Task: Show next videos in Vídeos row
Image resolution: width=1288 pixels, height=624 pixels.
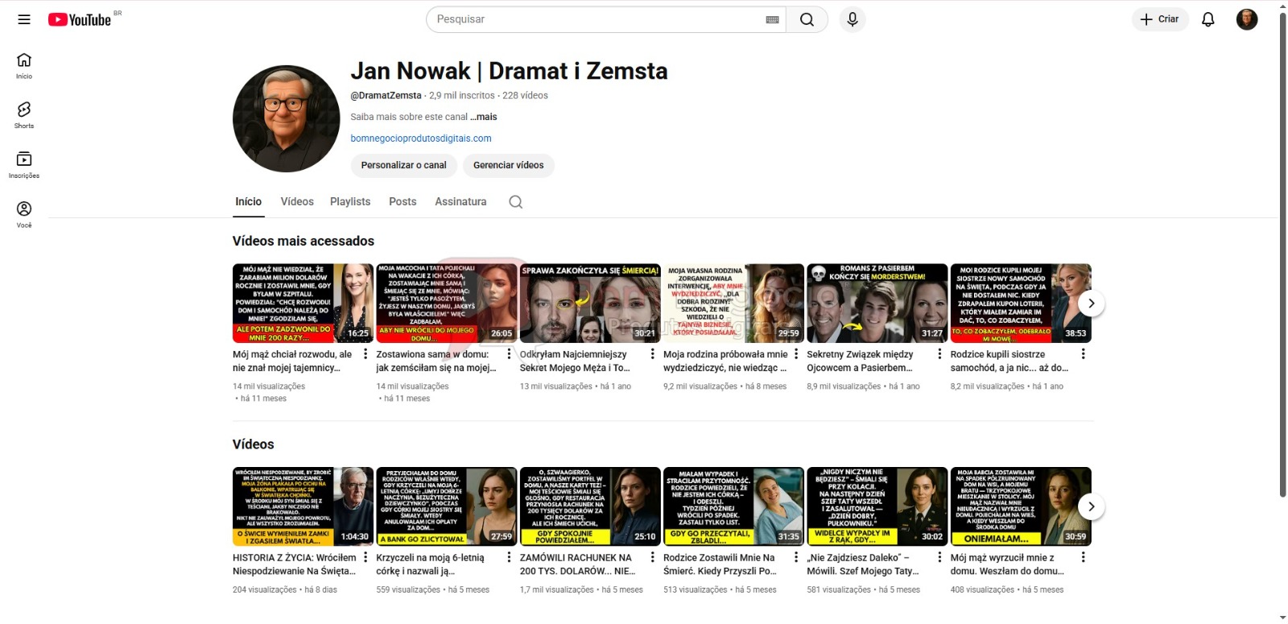Action: click(x=1091, y=506)
